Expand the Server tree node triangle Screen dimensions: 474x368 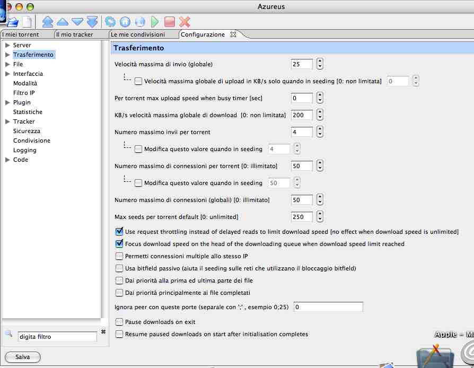(8, 45)
